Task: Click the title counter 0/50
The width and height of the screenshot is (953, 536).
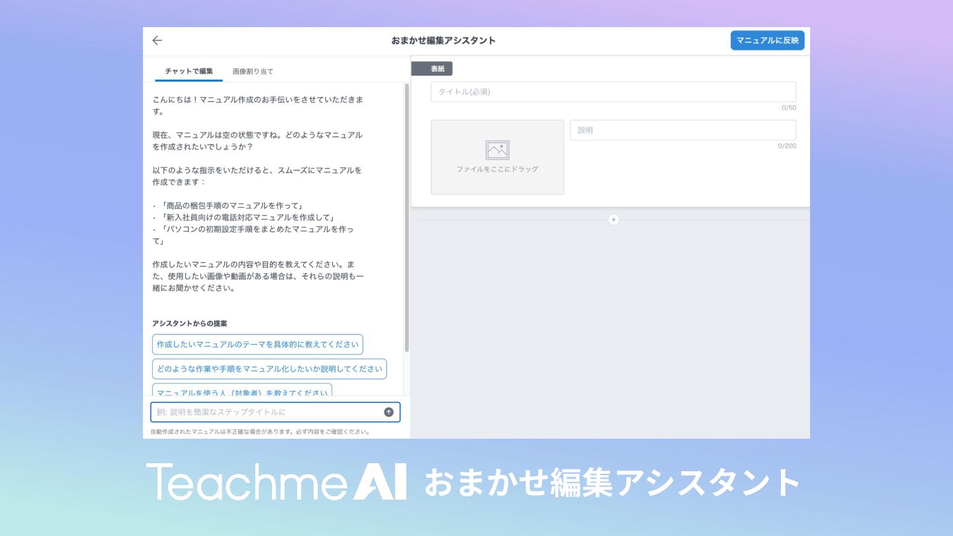Action: pyautogui.click(x=789, y=107)
